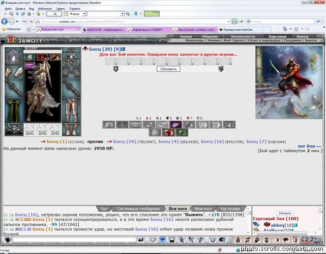This screenshot has width=326, height=254.
Task: Open the Поединки link
Action: tap(292, 40)
